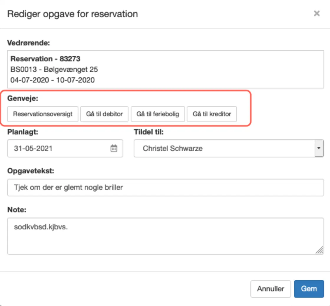330x306 pixels.
Task: Click the Gem save button
Action: click(309, 289)
